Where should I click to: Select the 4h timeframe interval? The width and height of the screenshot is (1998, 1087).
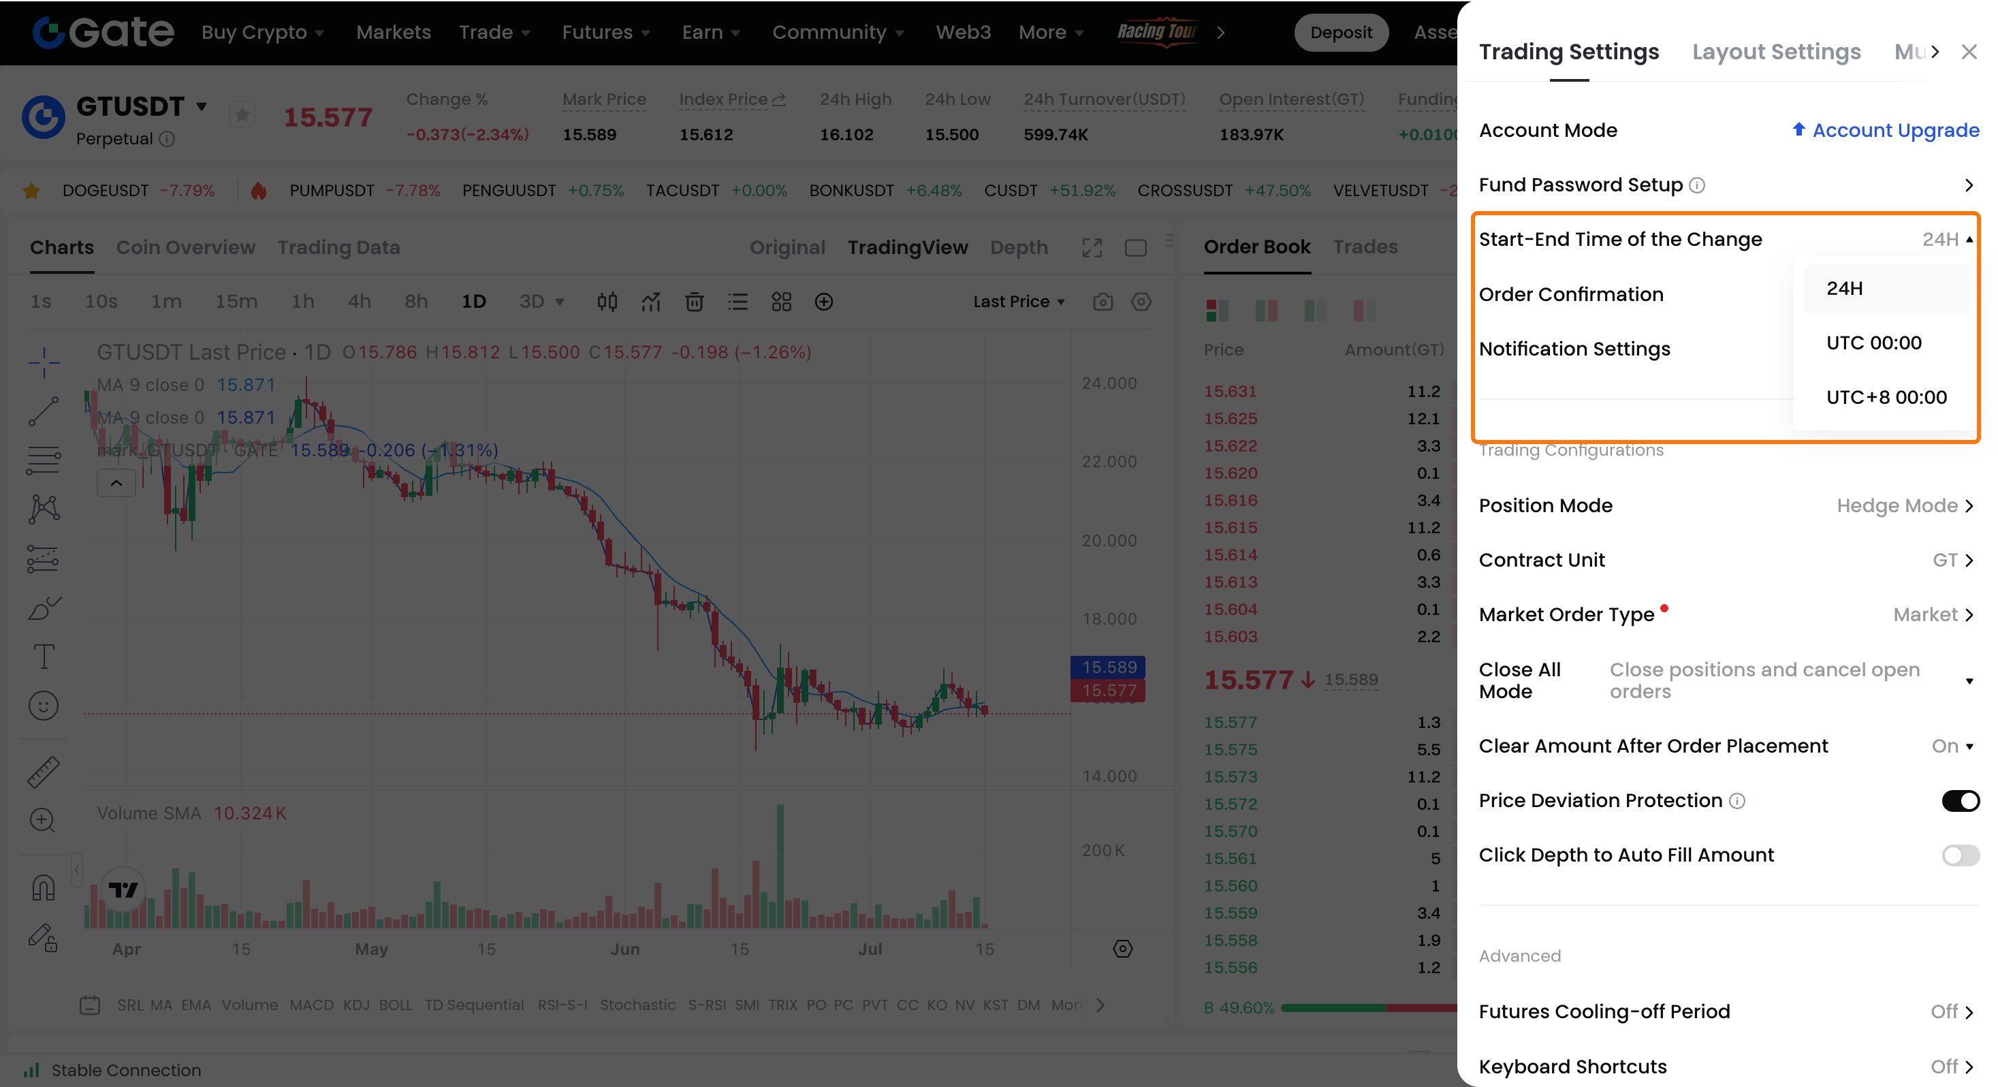[x=359, y=302]
